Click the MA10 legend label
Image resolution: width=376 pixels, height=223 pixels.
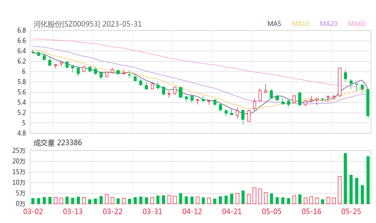pos(300,24)
